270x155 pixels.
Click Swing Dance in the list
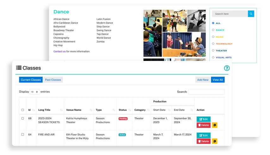104,30
